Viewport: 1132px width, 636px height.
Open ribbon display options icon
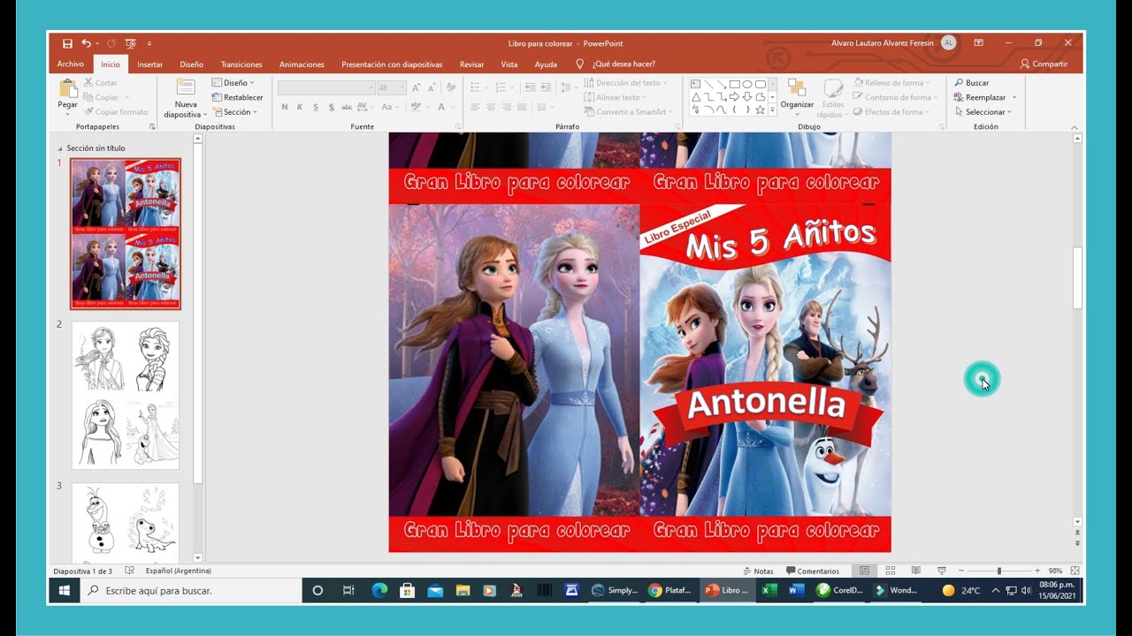(979, 42)
